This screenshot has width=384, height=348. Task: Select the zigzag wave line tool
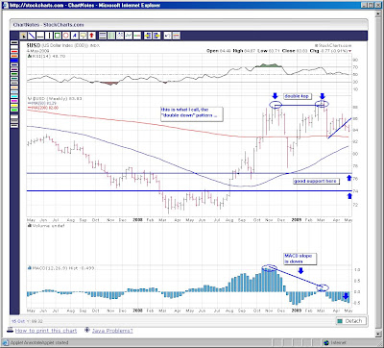pyautogui.click(x=129, y=36)
